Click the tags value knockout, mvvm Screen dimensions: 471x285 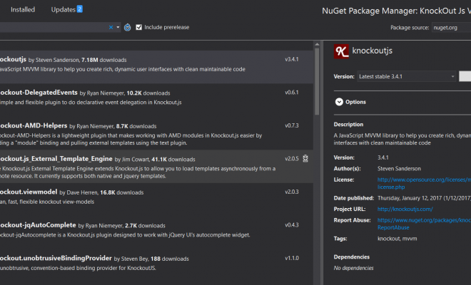pyautogui.click(x=397, y=239)
